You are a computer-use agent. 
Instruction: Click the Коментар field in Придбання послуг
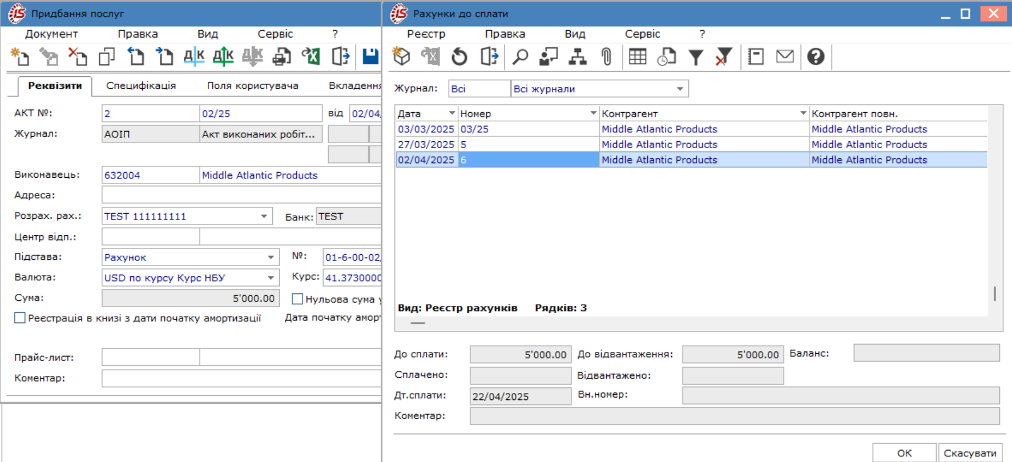241,378
